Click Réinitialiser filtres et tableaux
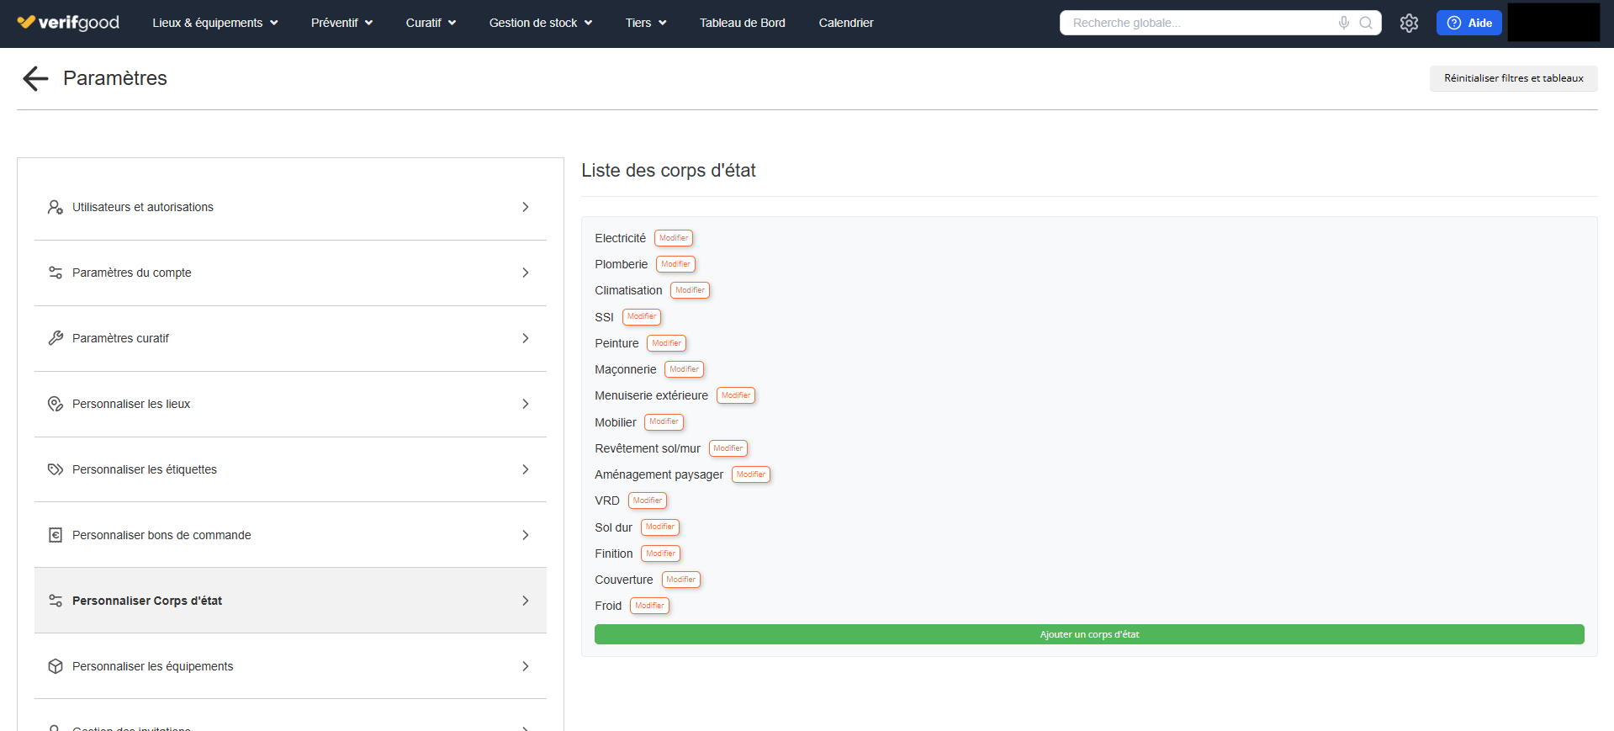The image size is (1614, 731). point(1513,78)
